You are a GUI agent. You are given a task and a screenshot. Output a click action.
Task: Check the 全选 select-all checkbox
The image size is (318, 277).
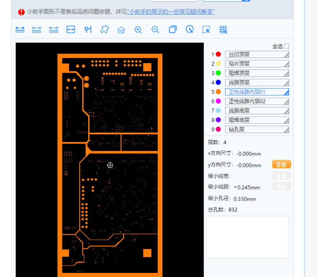(x=287, y=46)
